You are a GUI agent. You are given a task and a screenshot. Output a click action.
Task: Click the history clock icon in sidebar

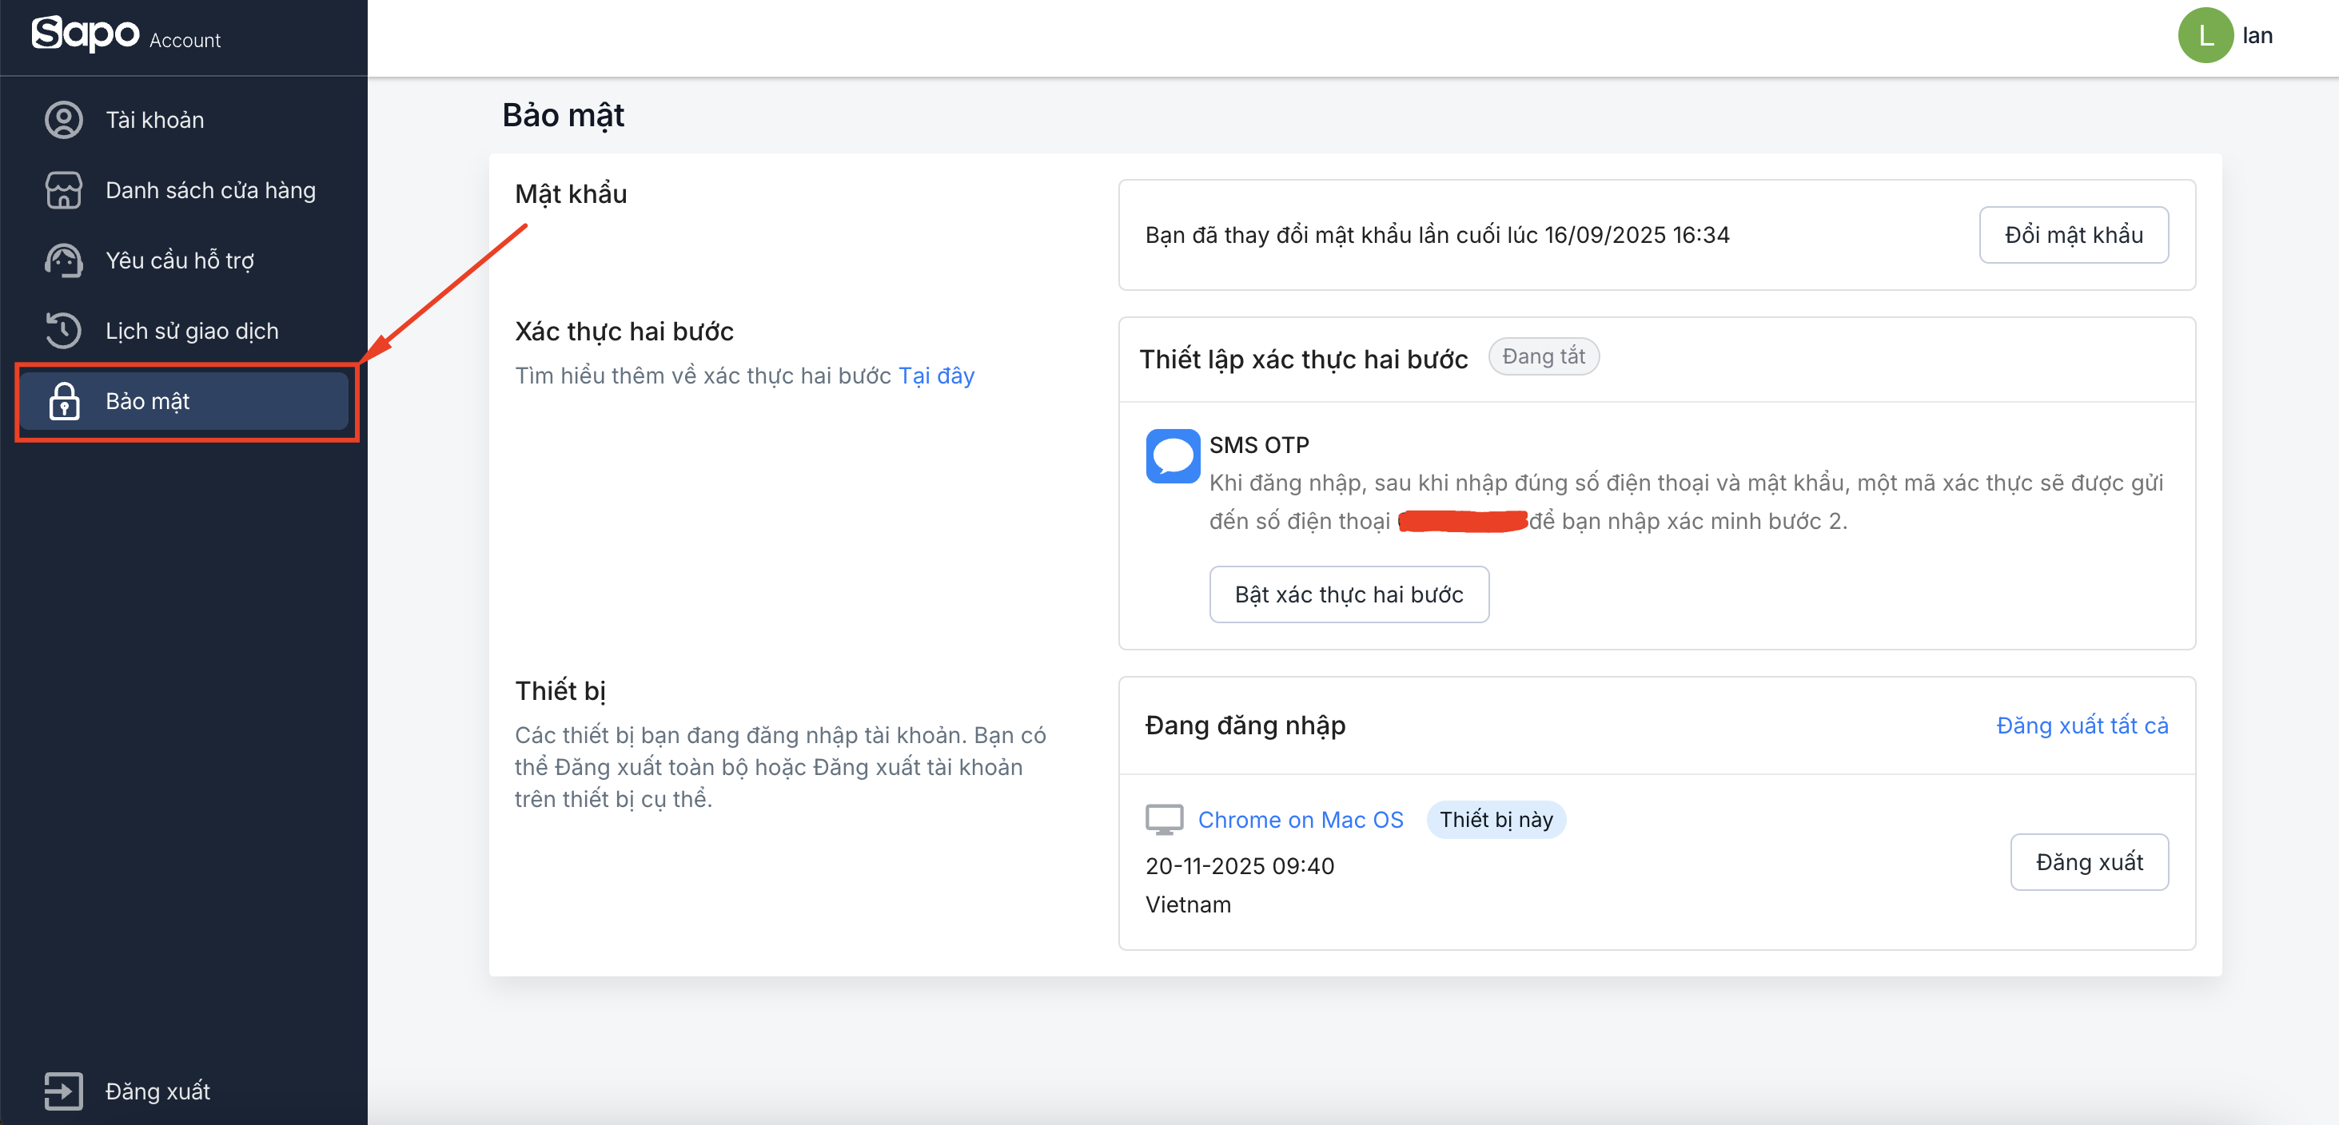(64, 330)
